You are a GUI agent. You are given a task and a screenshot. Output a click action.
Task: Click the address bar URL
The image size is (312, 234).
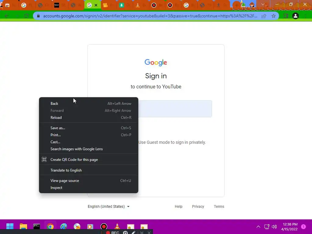coord(150,16)
